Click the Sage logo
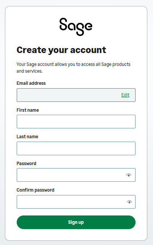Screen dimensions: 153x245 (76, 27)
